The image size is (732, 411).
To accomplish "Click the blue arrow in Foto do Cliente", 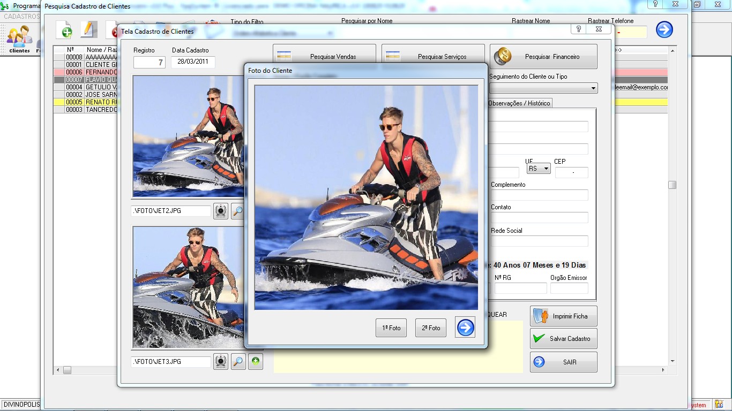I will [x=465, y=328].
